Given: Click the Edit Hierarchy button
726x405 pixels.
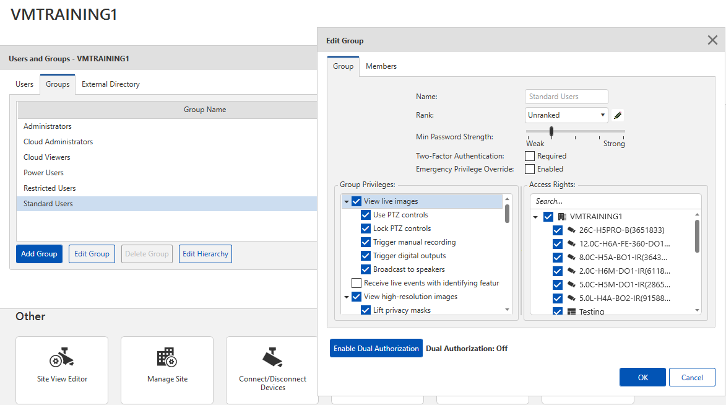Looking at the screenshot, I should [205, 254].
